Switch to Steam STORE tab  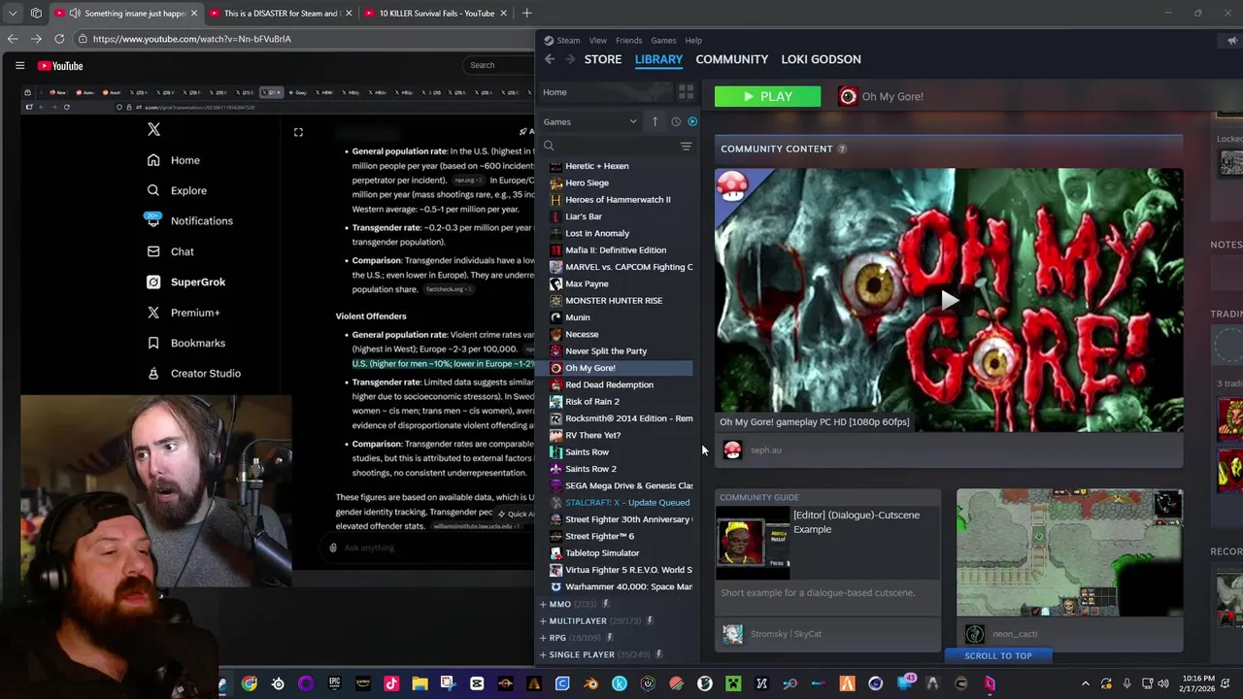(x=603, y=59)
